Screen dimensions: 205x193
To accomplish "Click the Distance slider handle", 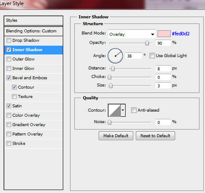I will (x=113, y=69).
